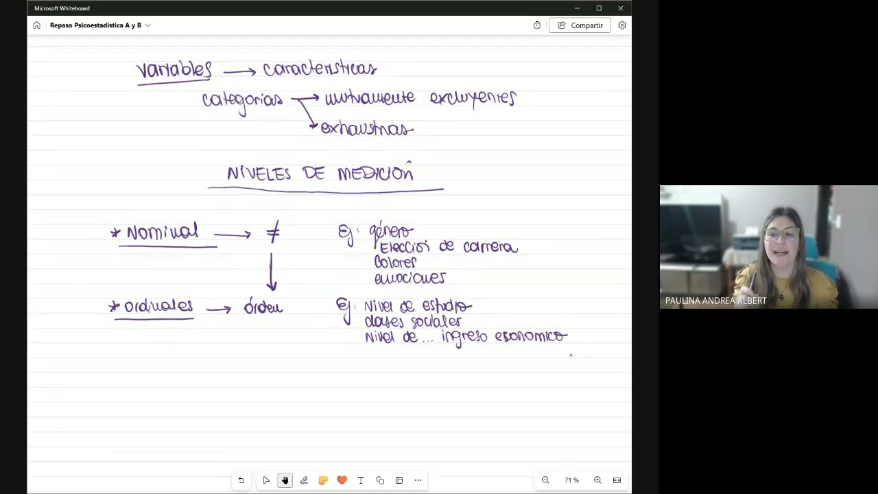
Task: Zoom out on the whiteboard
Action: click(x=545, y=480)
